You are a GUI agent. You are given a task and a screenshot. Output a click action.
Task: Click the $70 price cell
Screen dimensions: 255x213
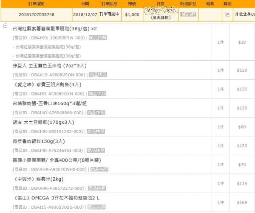pos(242,165)
